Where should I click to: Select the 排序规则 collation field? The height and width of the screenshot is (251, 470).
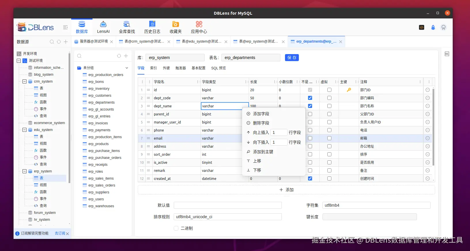[228, 217]
